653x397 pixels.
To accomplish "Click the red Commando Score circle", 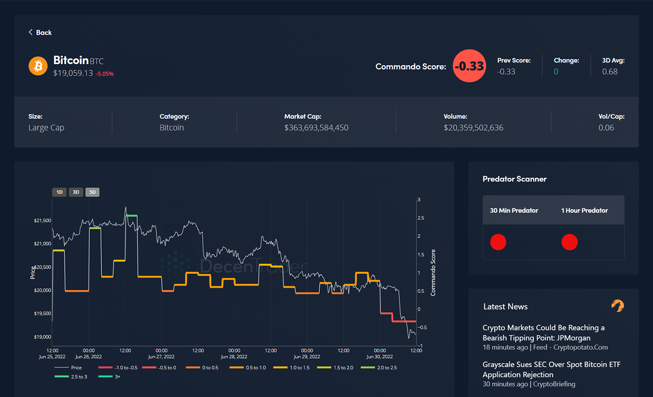I will (469, 66).
